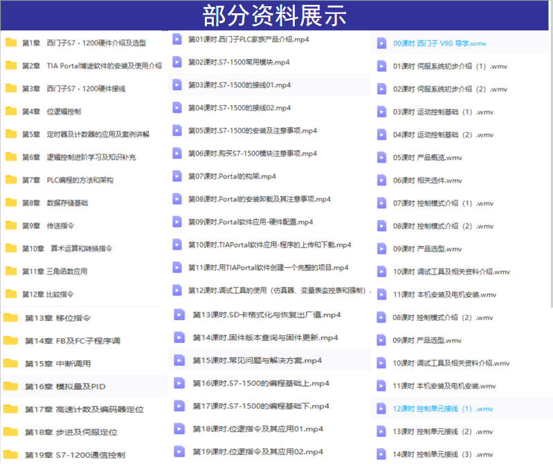The width and height of the screenshot is (553, 464).
Task: Open video icon for 12课时 控制单元接线 (1).wmv
Action: (x=381, y=409)
